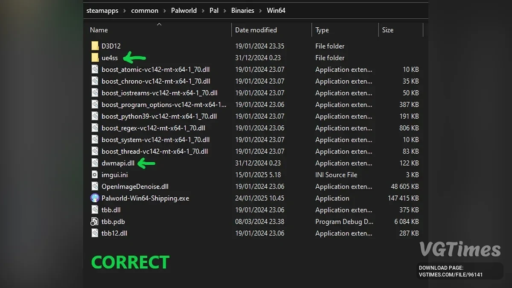The height and width of the screenshot is (288, 512).
Task: Select boost_regex-vc142-mt-x64-1_70.dll file name
Action: pos(153,128)
